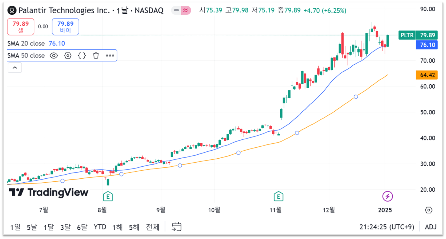
Task: Click the 50.00 price axis label
Action: coord(428,112)
